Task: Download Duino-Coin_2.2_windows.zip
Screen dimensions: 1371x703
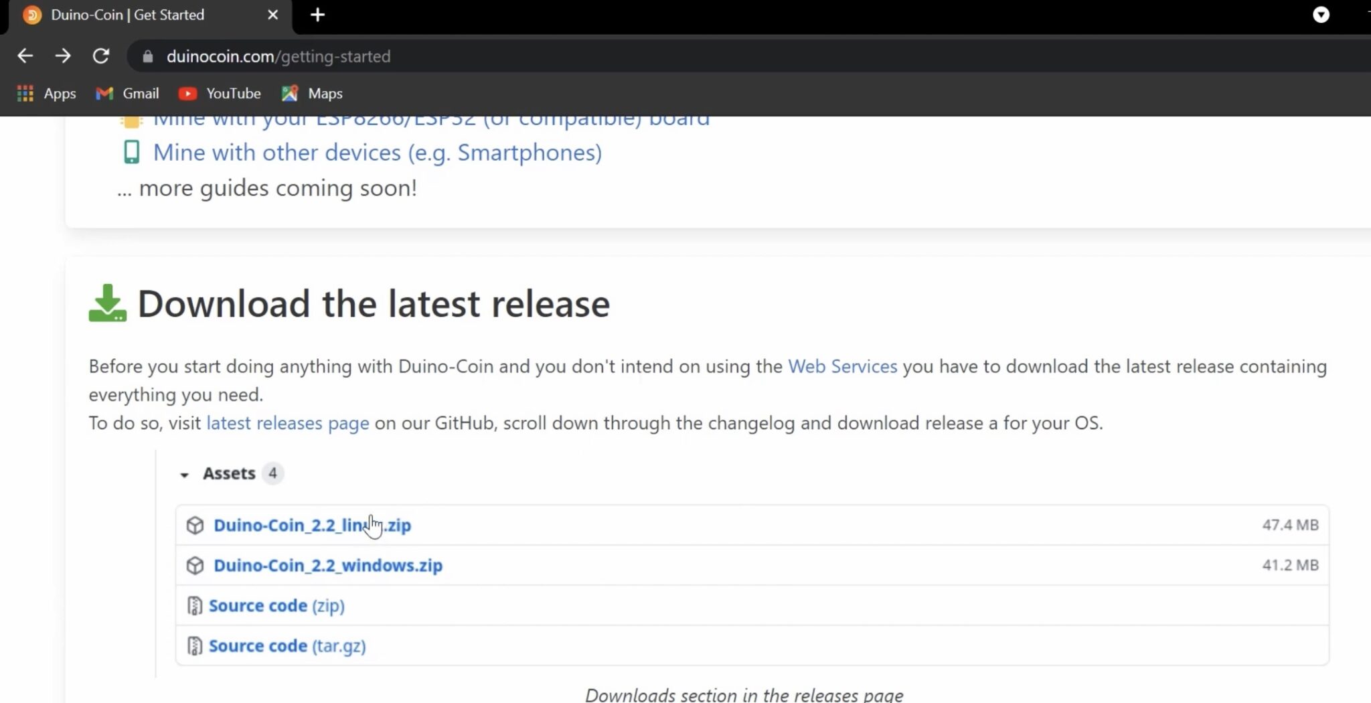Action: tap(327, 566)
